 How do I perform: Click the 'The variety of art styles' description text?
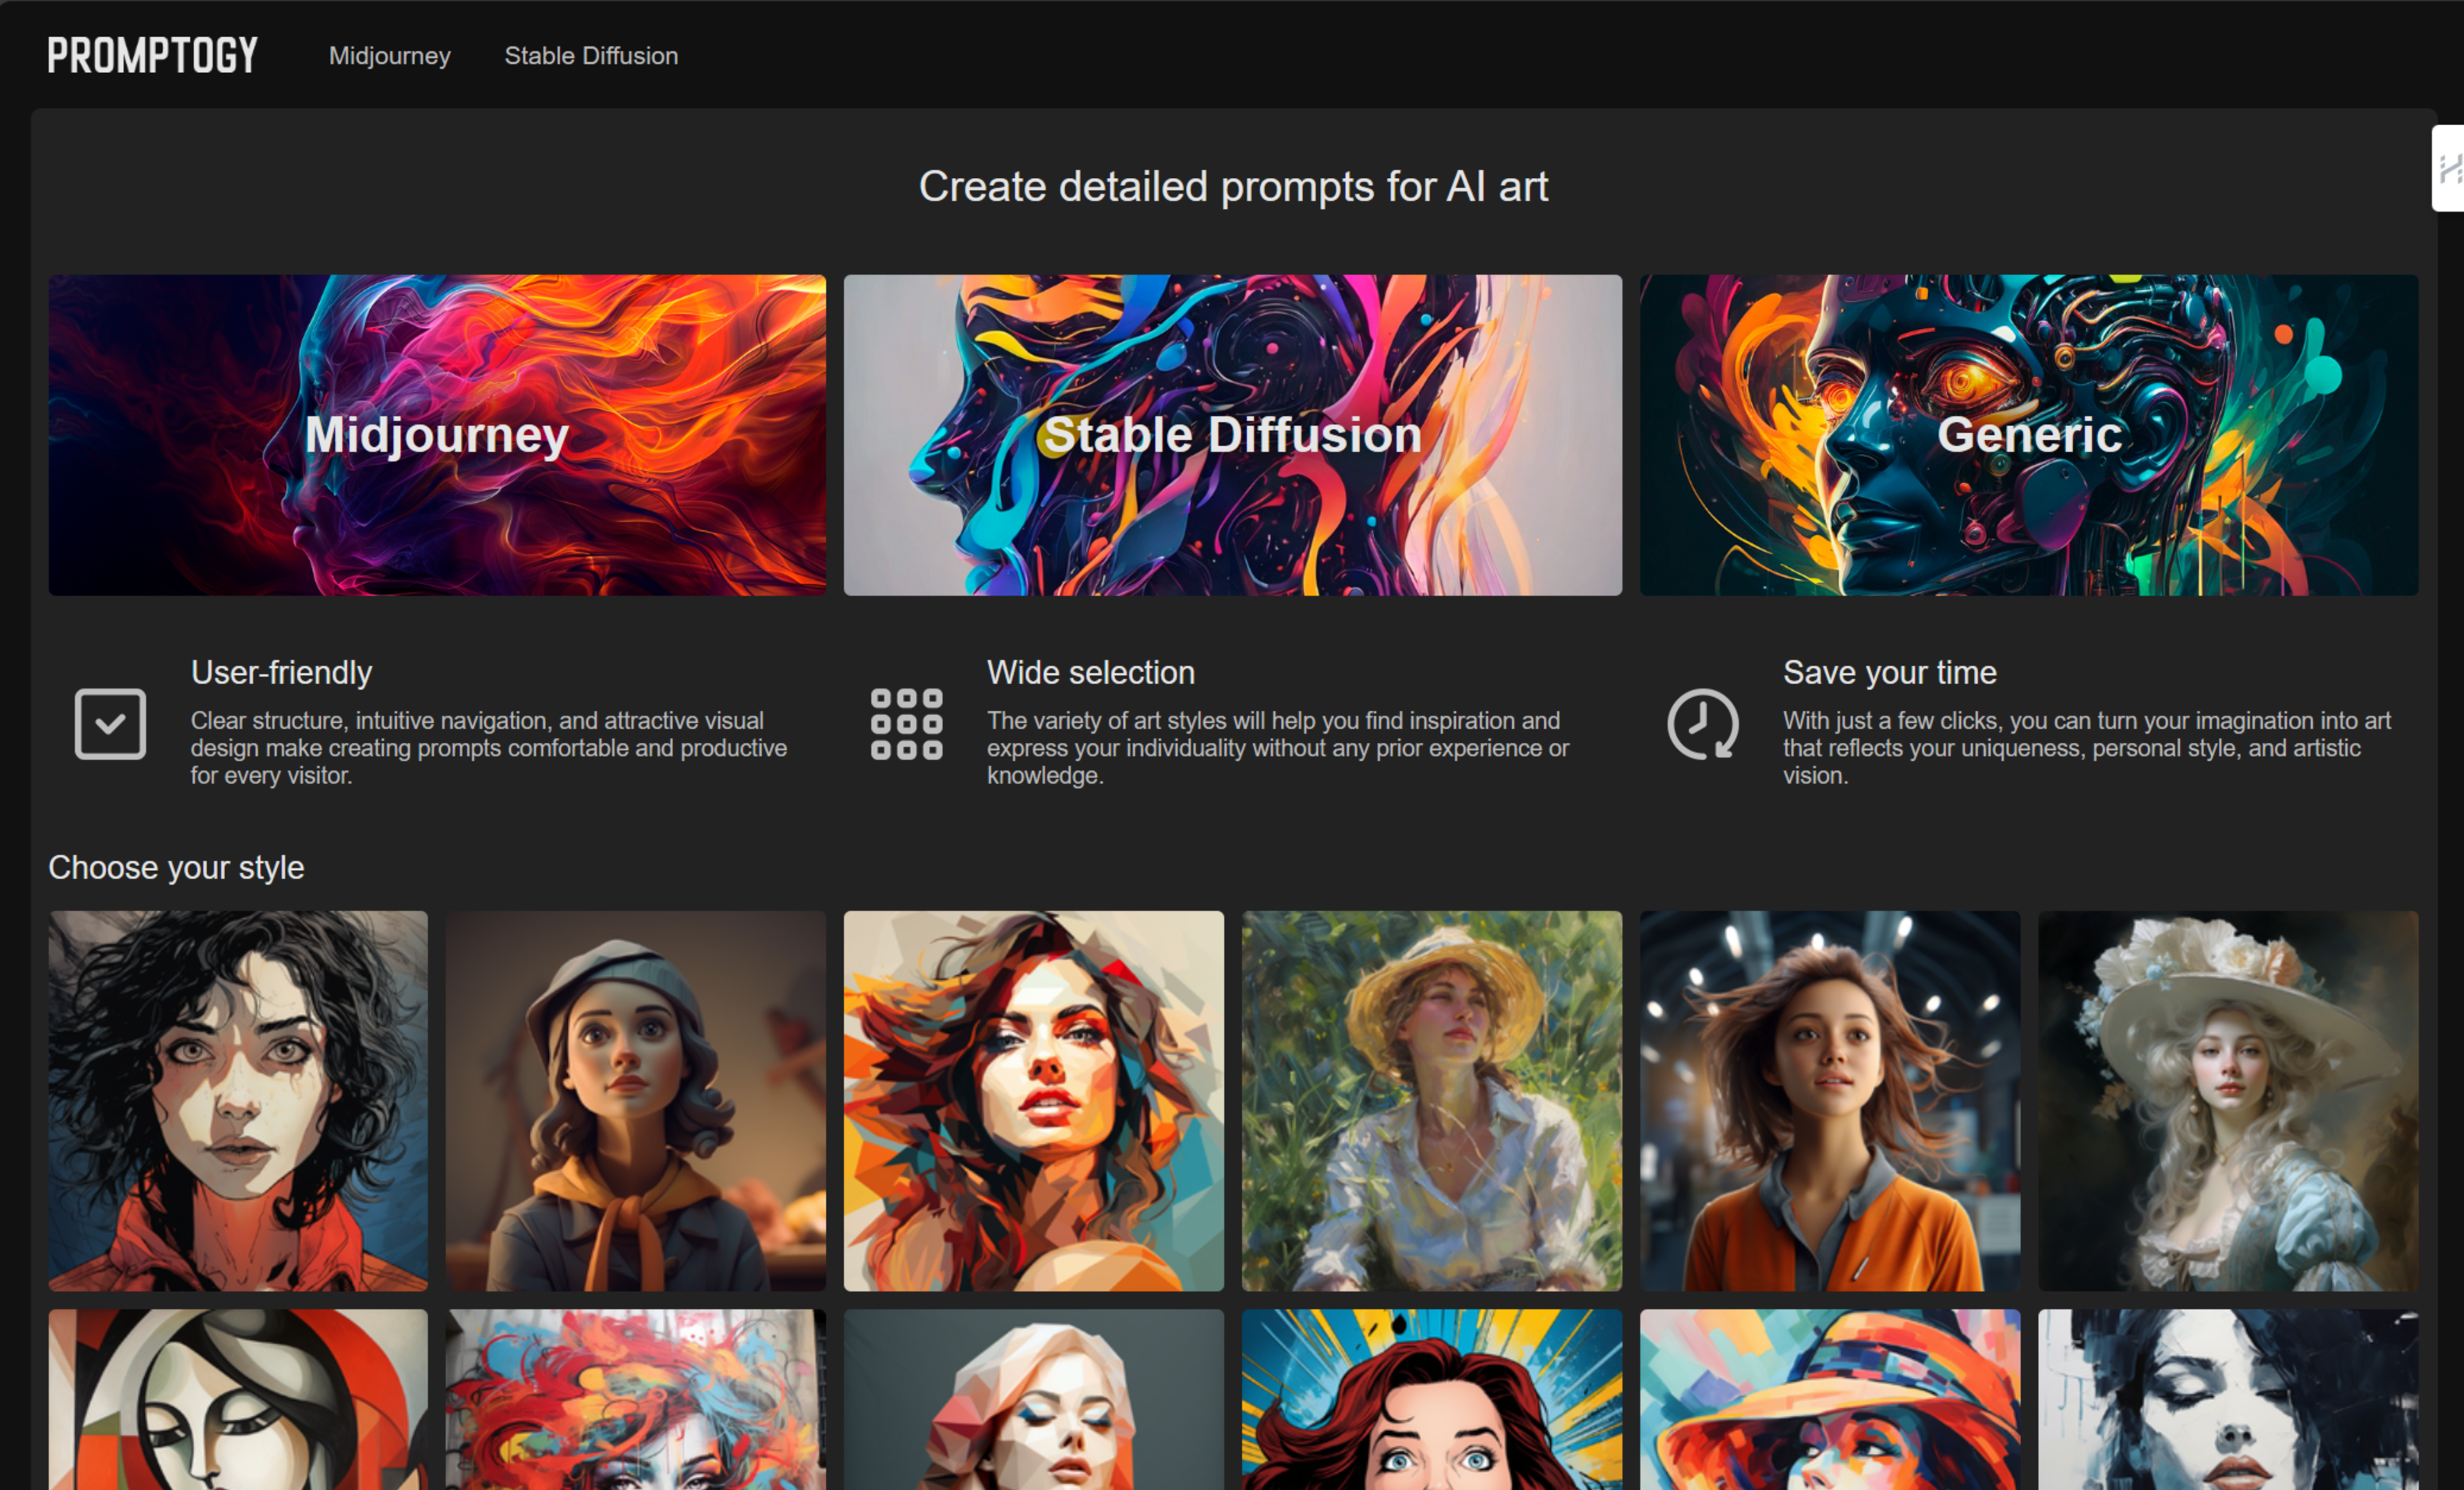(x=1278, y=747)
